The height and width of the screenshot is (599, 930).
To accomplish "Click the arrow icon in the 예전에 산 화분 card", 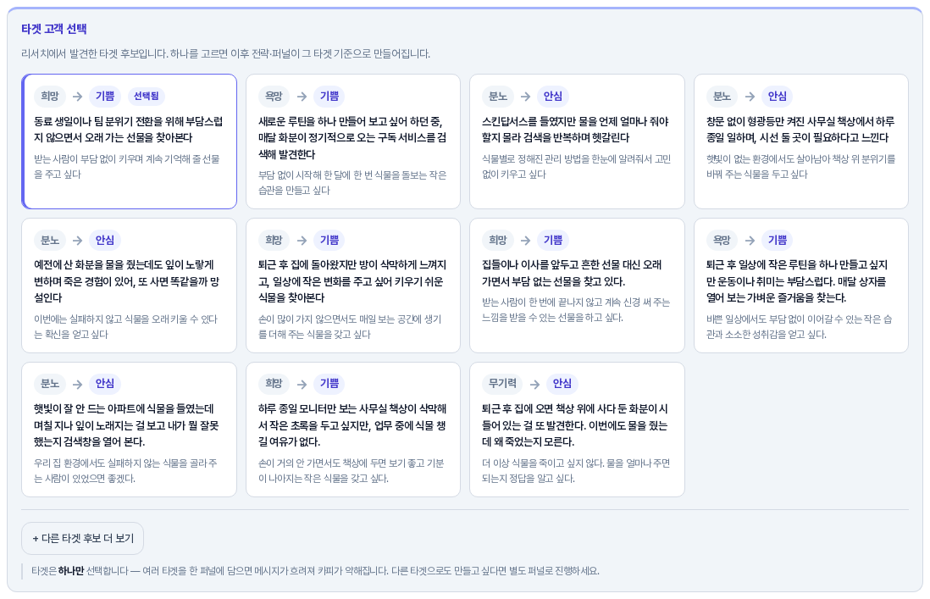I will tap(77, 241).
